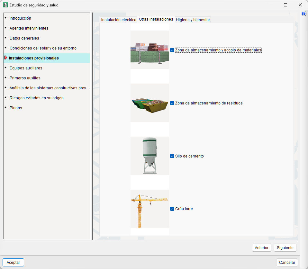Viewport: 308px width, 269px height.
Task: Go to the Introducción section
Action: pyautogui.click(x=47, y=18)
